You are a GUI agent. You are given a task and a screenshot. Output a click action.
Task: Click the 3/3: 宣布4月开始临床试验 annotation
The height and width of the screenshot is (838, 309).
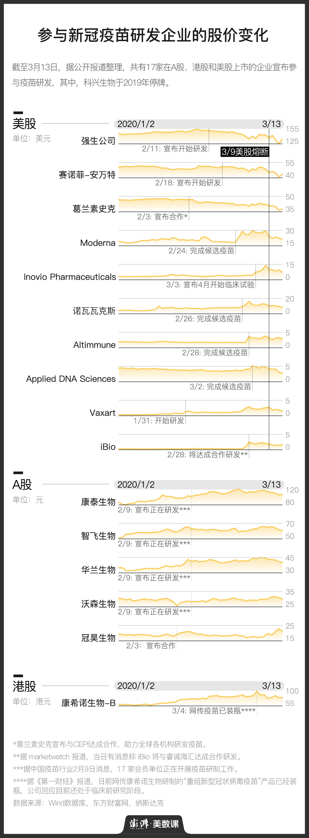(x=210, y=285)
